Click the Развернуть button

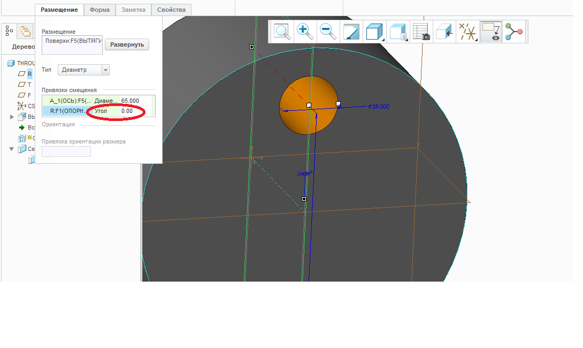coord(127,44)
